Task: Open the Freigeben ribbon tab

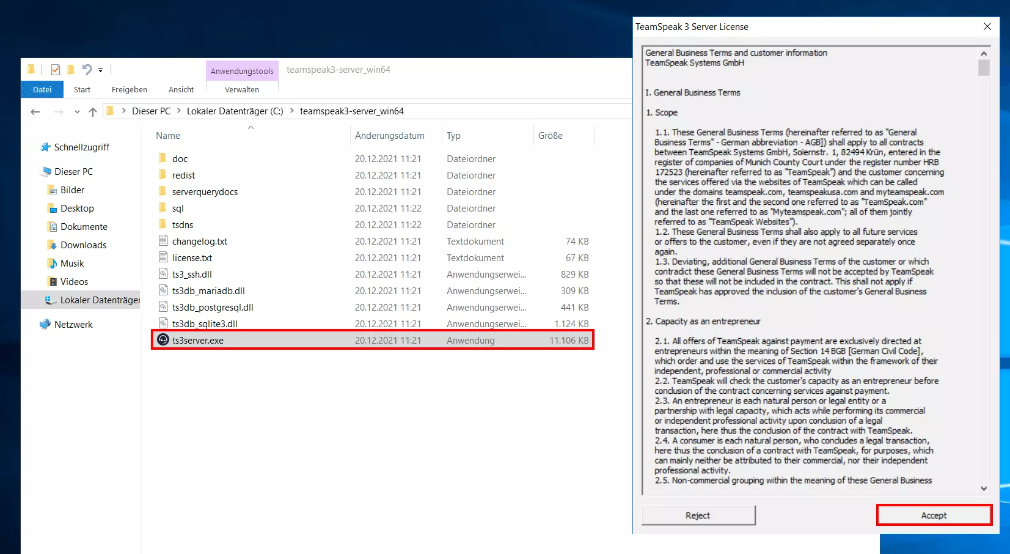Action: 130,89
